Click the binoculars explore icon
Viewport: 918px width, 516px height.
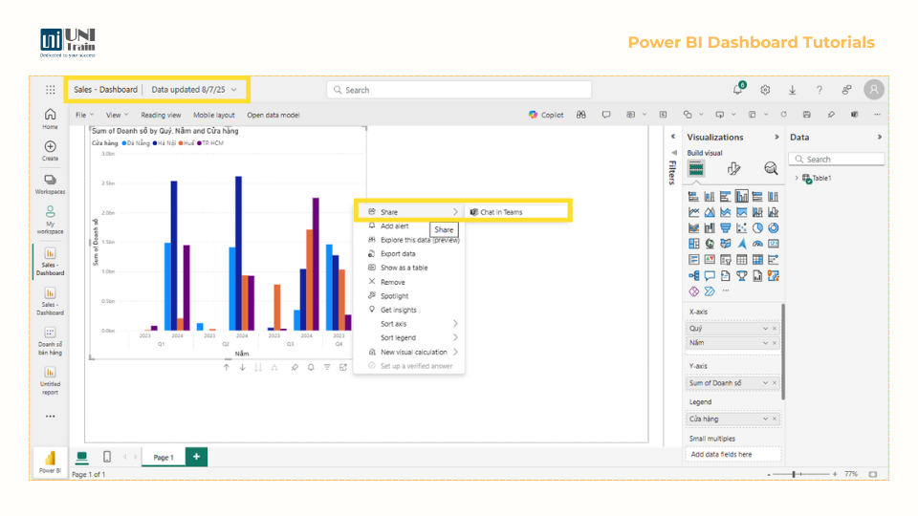coord(580,115)
